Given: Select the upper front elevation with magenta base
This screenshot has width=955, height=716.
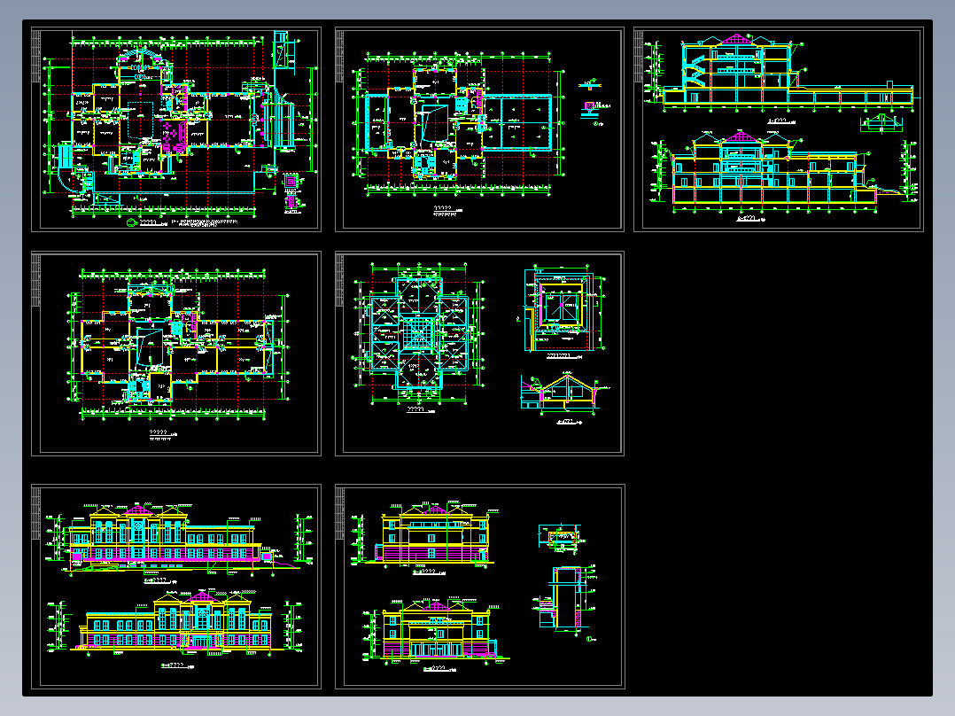Looking at the screenshot, I should tap(180, 538).
